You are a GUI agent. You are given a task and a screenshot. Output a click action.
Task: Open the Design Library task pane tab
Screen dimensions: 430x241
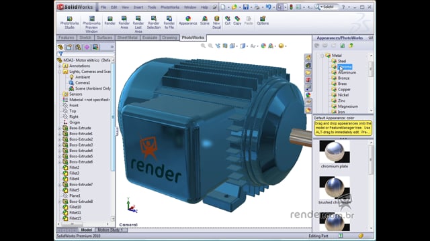(x=308, y=65)
